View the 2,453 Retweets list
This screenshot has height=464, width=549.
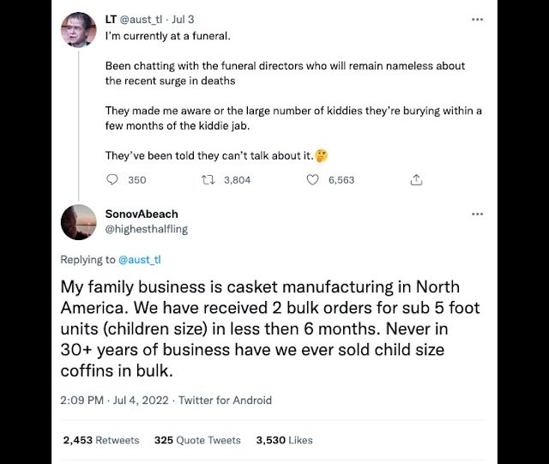coord(101,440)
